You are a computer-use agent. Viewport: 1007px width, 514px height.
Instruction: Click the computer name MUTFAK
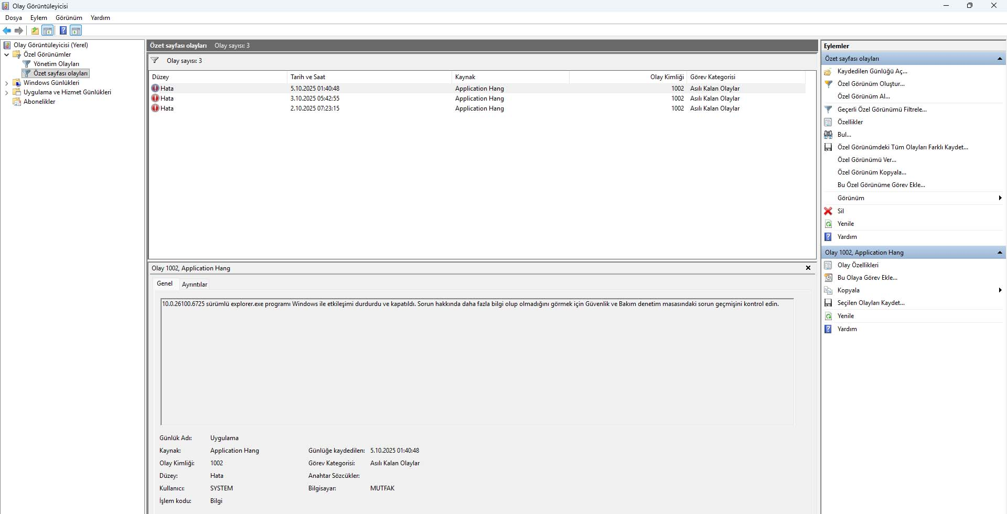[382, 488]
